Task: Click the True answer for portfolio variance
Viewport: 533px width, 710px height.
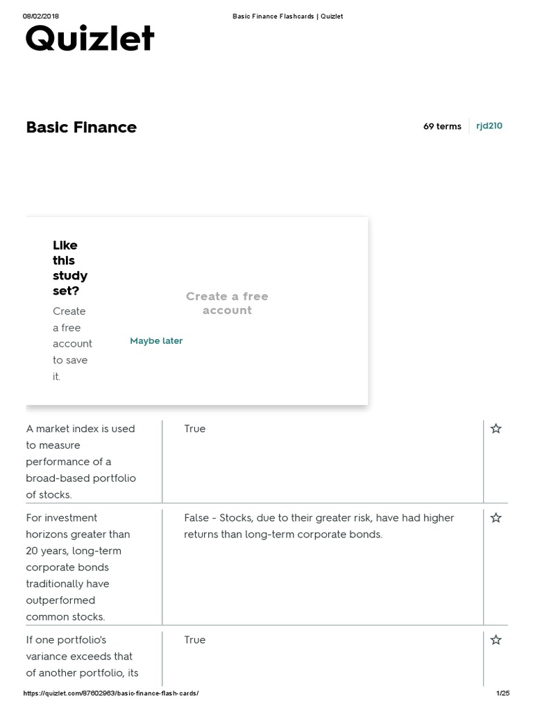Action: point(195,639)
